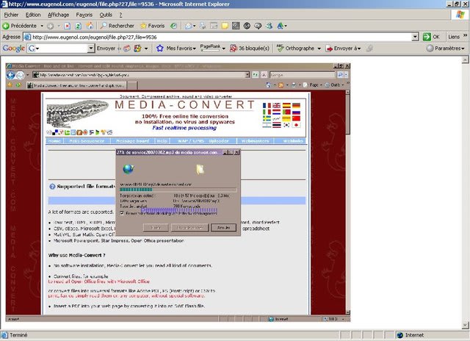Screen dimensions: 470x341
Task: Click the address bar URL field
Action: (220, 37)
